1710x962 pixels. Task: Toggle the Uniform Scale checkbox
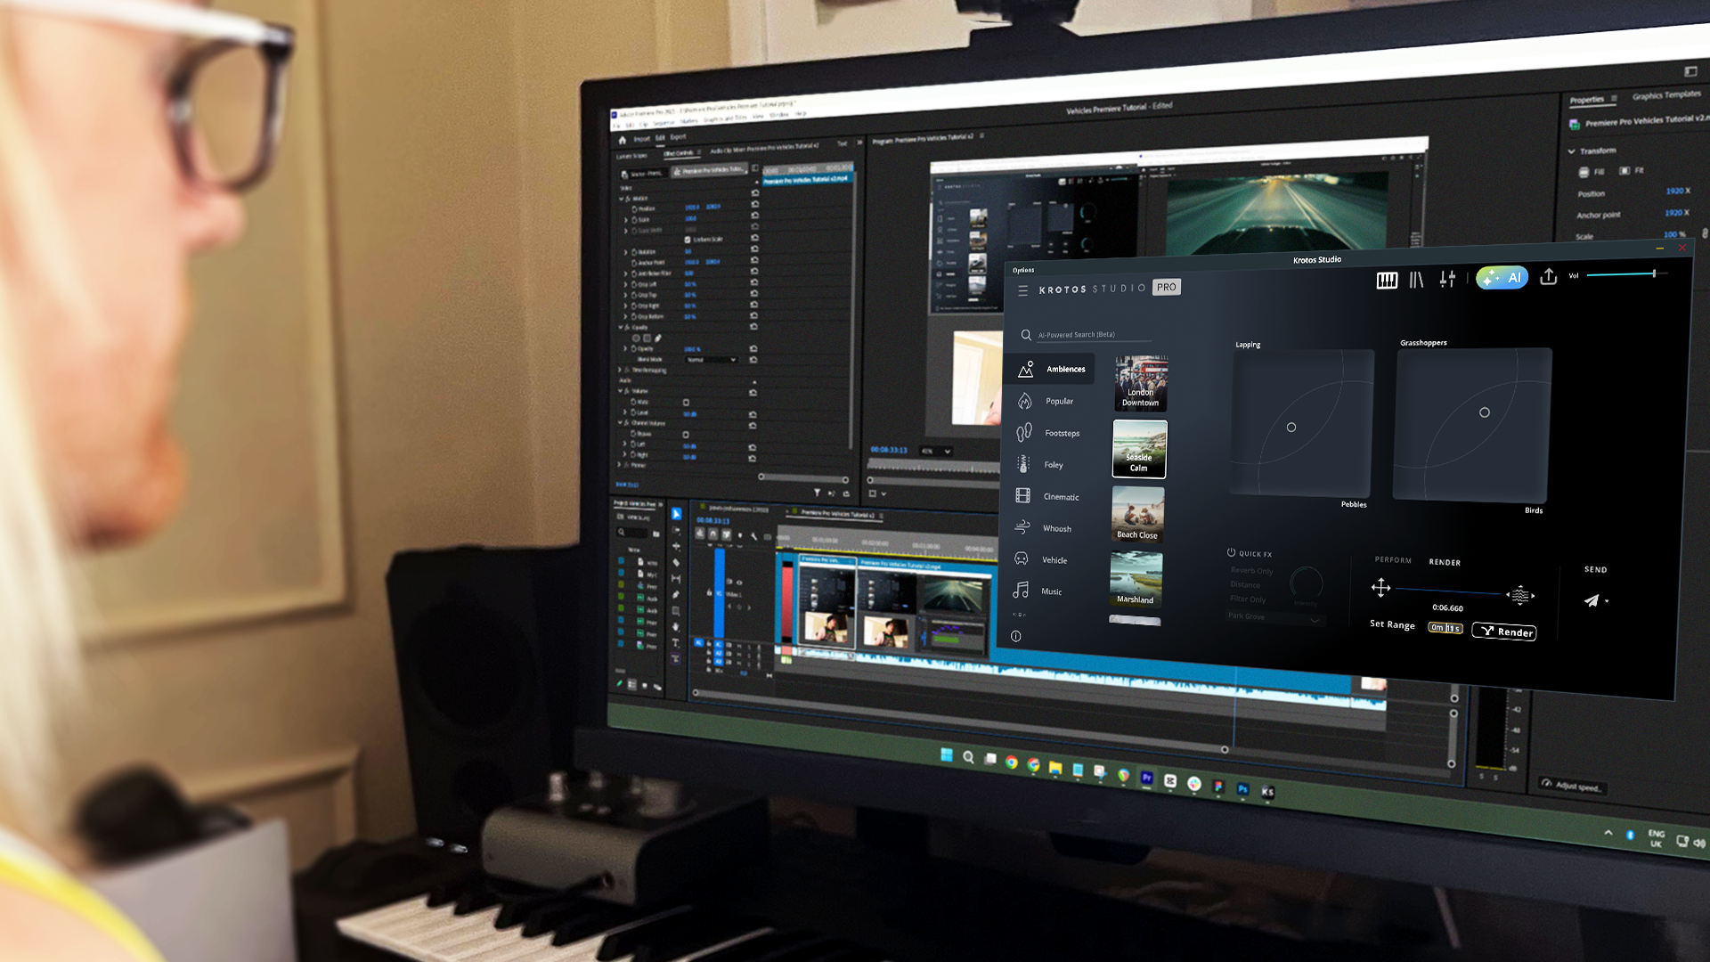(688, 240)
